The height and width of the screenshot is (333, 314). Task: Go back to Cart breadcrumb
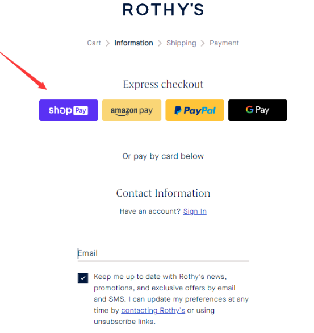(94, 43)
